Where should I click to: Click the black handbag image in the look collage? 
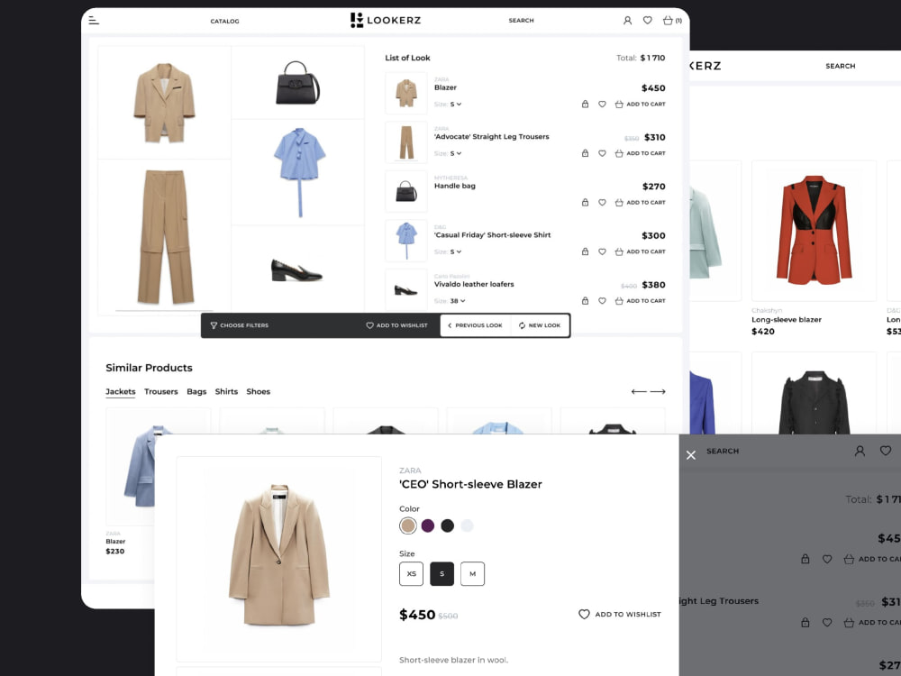point(297,83)
